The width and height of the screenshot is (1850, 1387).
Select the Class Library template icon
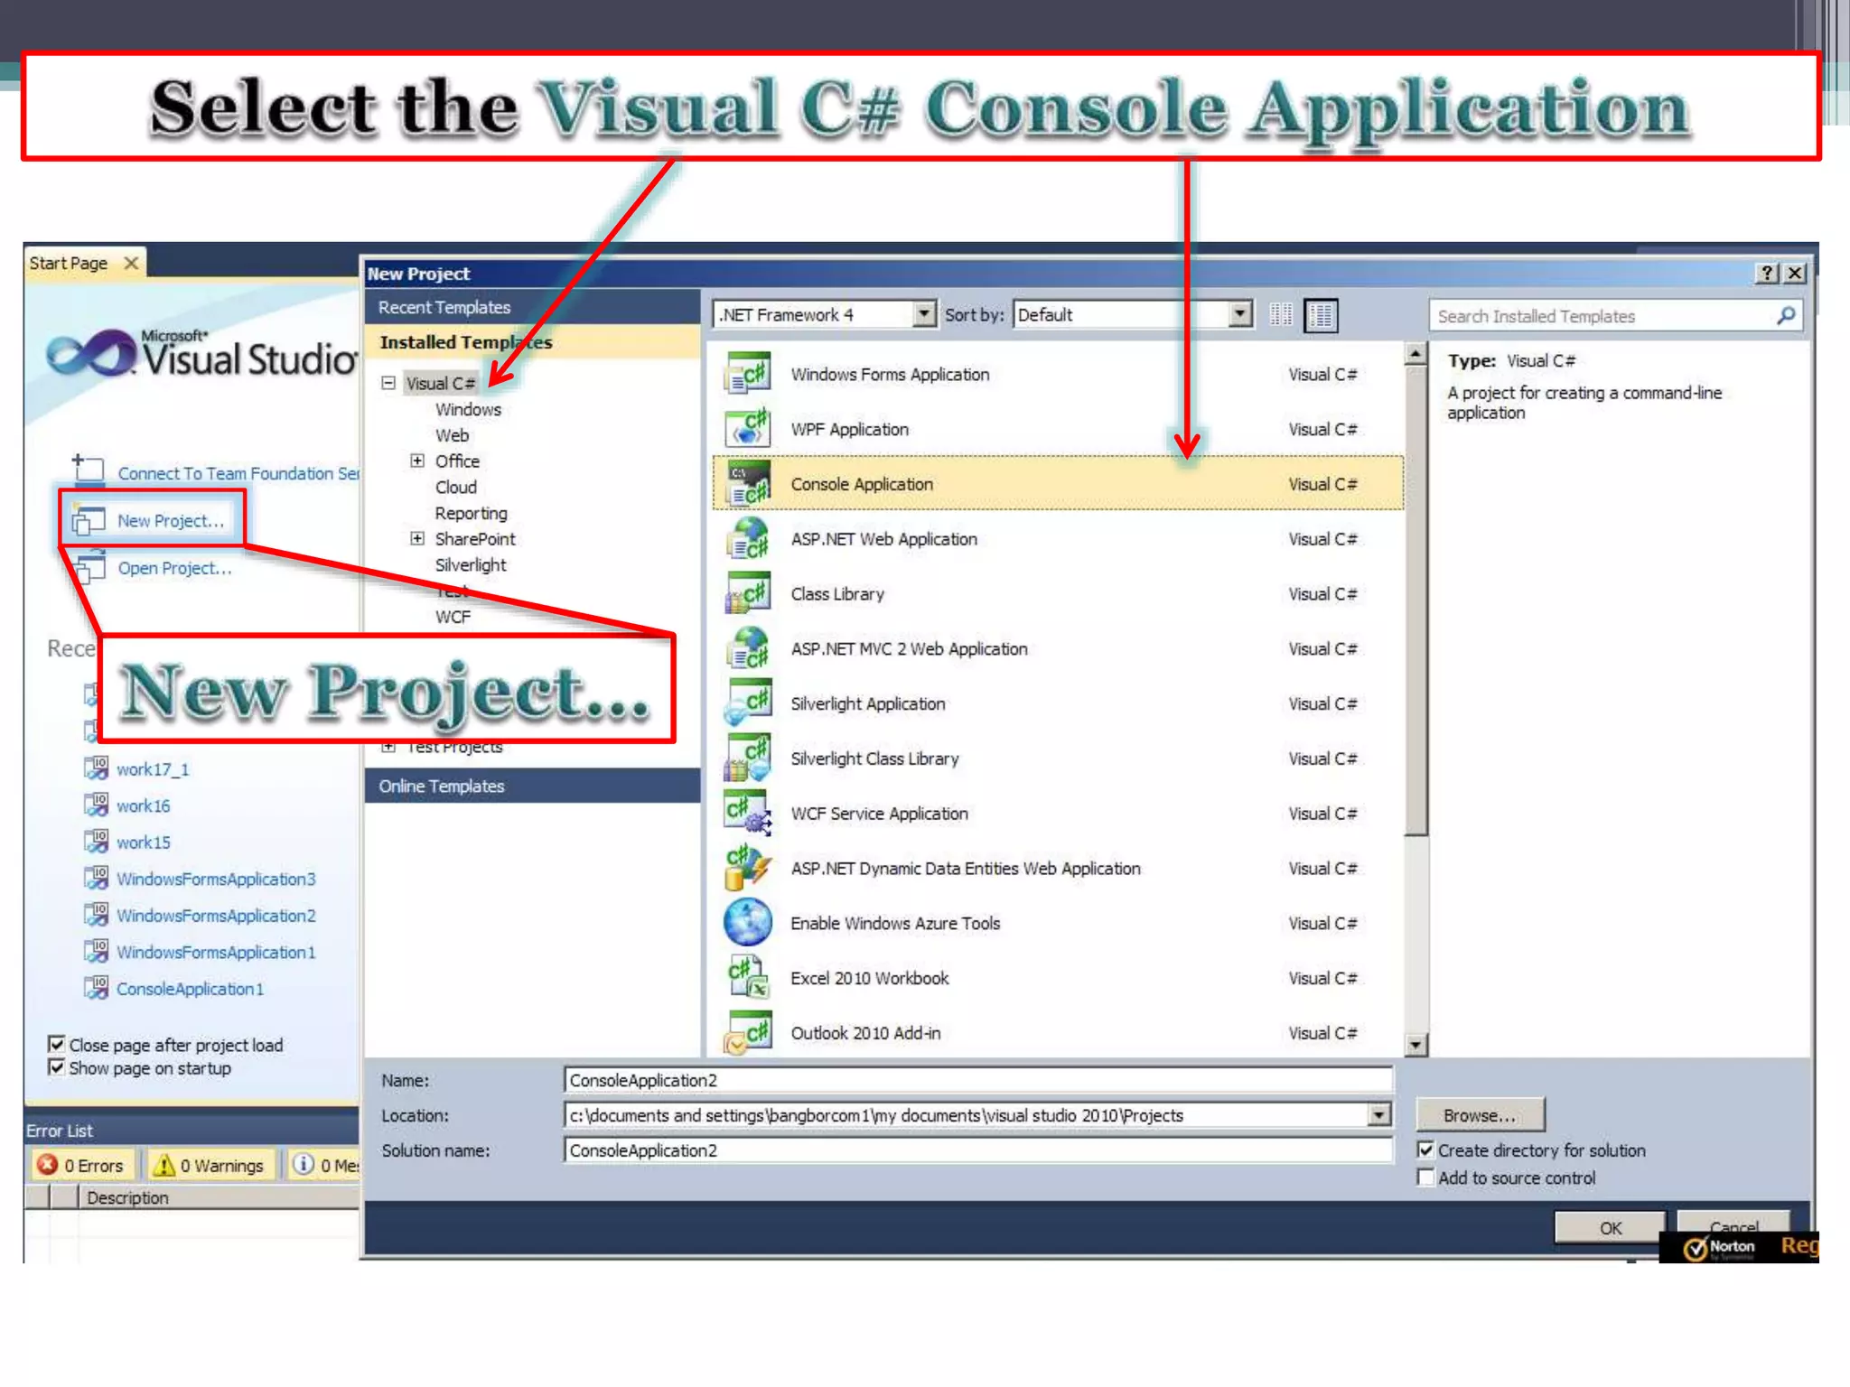coord(747,594)
